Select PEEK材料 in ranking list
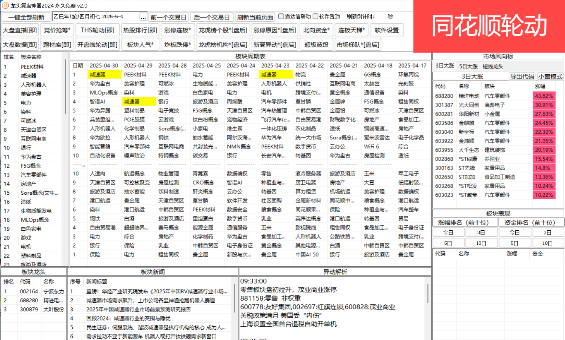This screenshot has height=340, width=565. coord(32,67)
